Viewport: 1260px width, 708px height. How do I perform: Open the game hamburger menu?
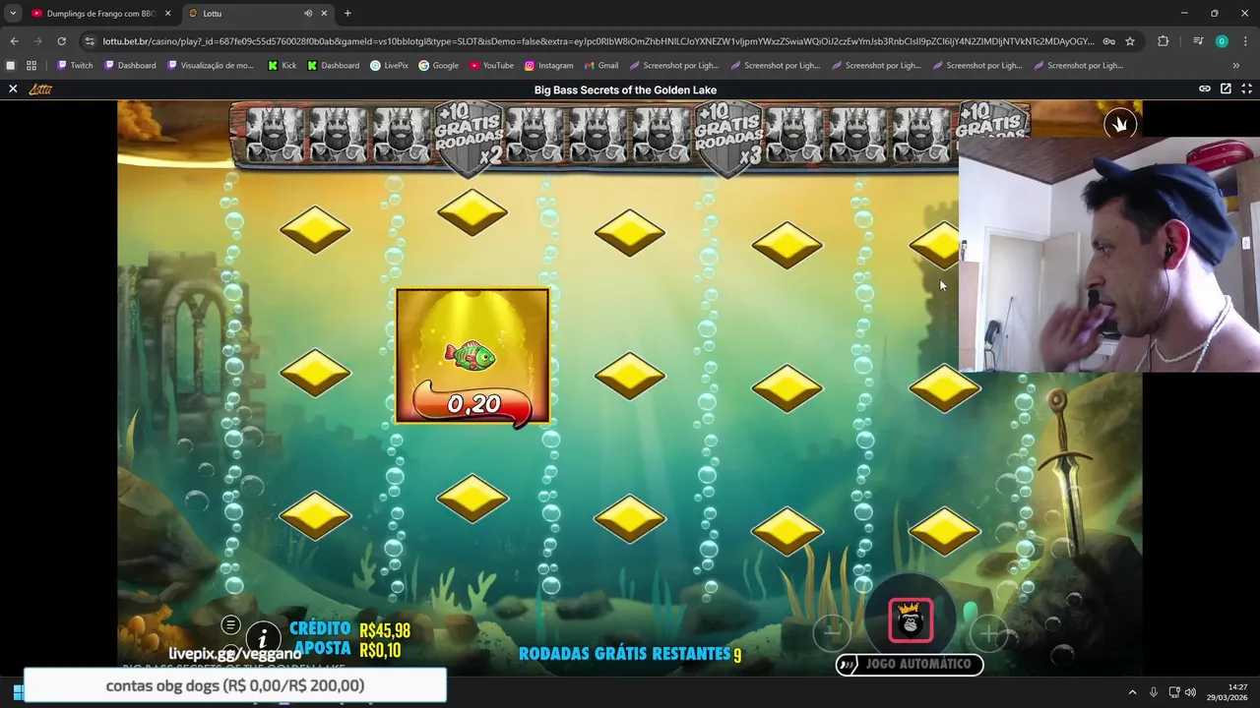pyautogui.click(x=230, y=624)
